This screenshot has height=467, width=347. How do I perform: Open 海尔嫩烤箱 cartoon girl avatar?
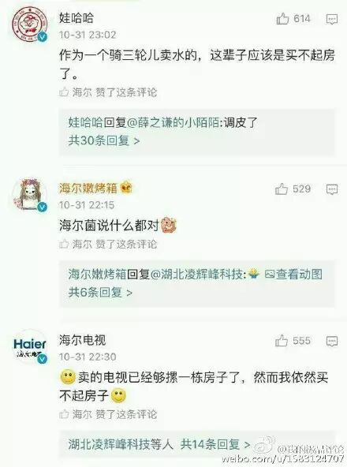coord(29,194)
